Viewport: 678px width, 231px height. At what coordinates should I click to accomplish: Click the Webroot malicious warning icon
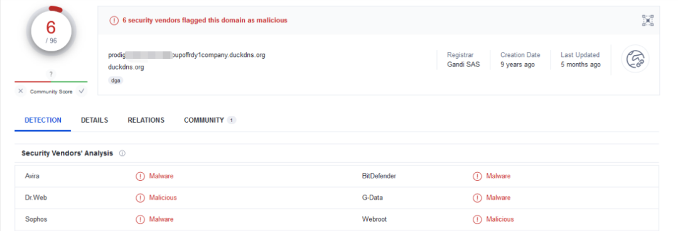click(x=477, y=219)
